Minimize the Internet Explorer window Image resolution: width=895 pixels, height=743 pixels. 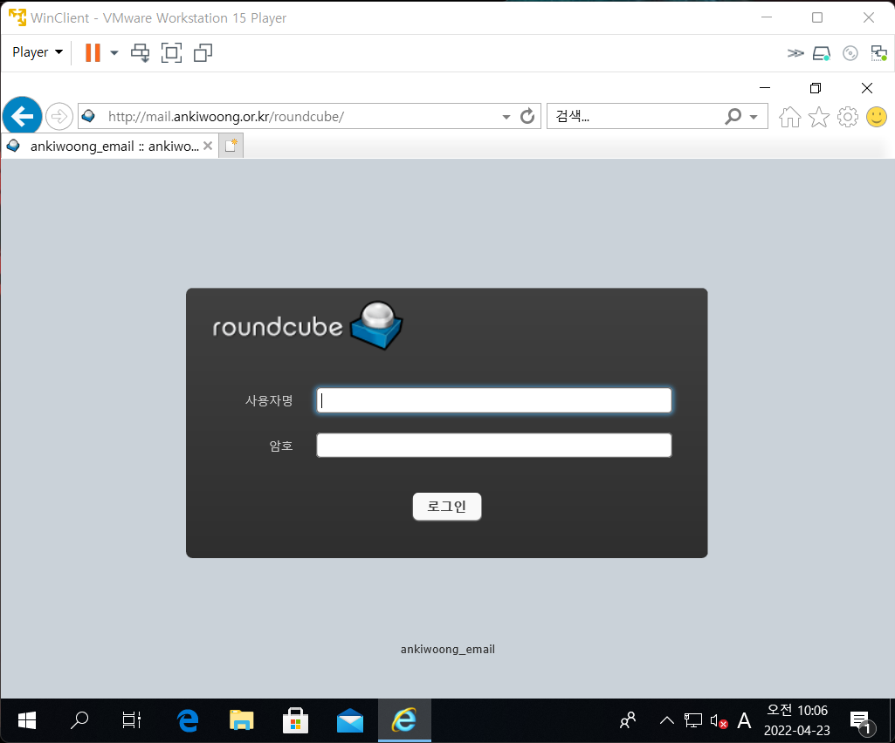(765, 88)
